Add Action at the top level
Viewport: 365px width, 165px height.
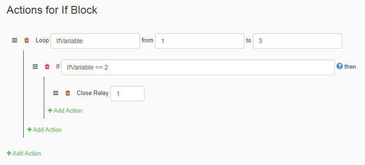(24, 153)
